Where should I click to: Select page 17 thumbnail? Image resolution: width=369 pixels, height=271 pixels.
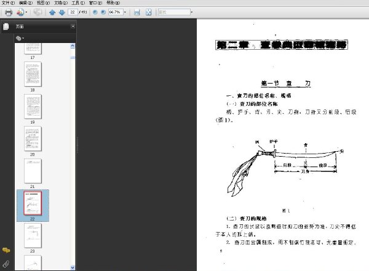click(33, 49)
